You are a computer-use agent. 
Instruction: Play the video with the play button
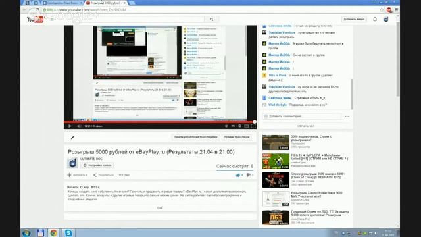(x=70, y=126)
